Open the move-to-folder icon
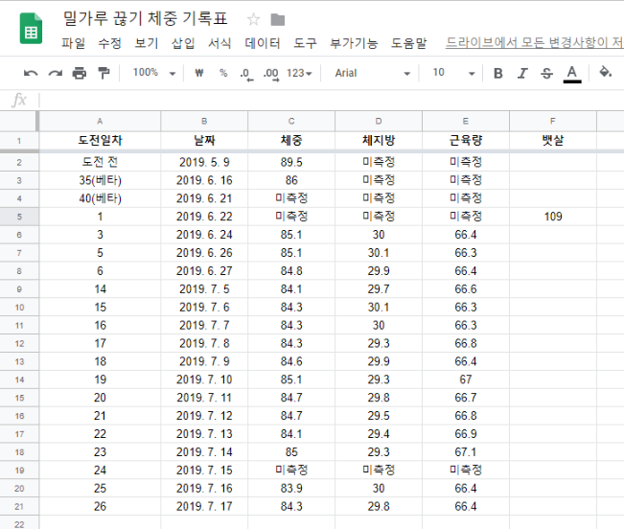 [278, 19]
